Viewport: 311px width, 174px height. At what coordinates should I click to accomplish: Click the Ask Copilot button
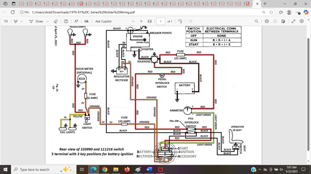(x=103, y=21)
